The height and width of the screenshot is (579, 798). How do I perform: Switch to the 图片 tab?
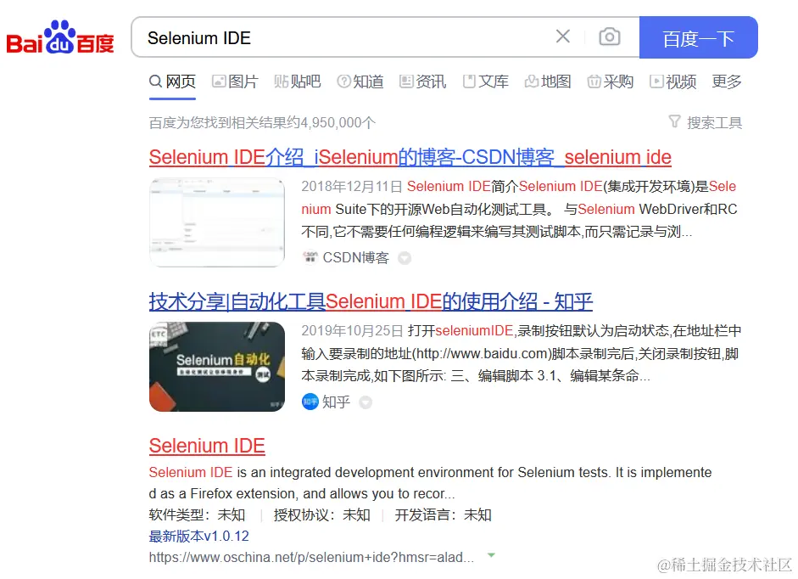(234, 82)
